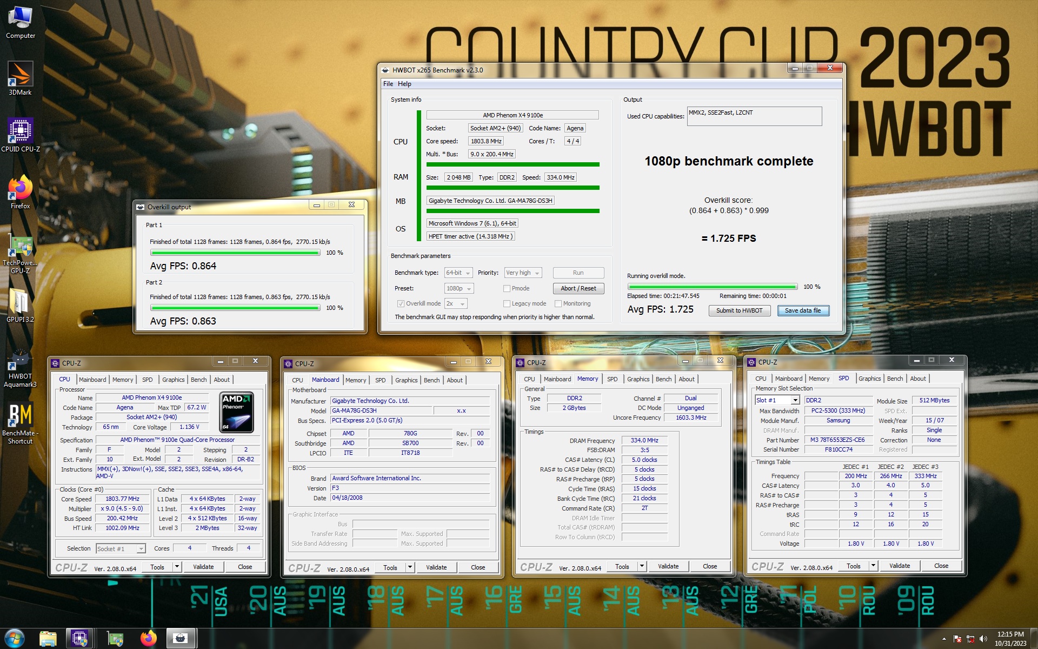Select the HWBOT x265 taskbar button
Viewport: 1038px width, 649px height.
click(181, 639)
